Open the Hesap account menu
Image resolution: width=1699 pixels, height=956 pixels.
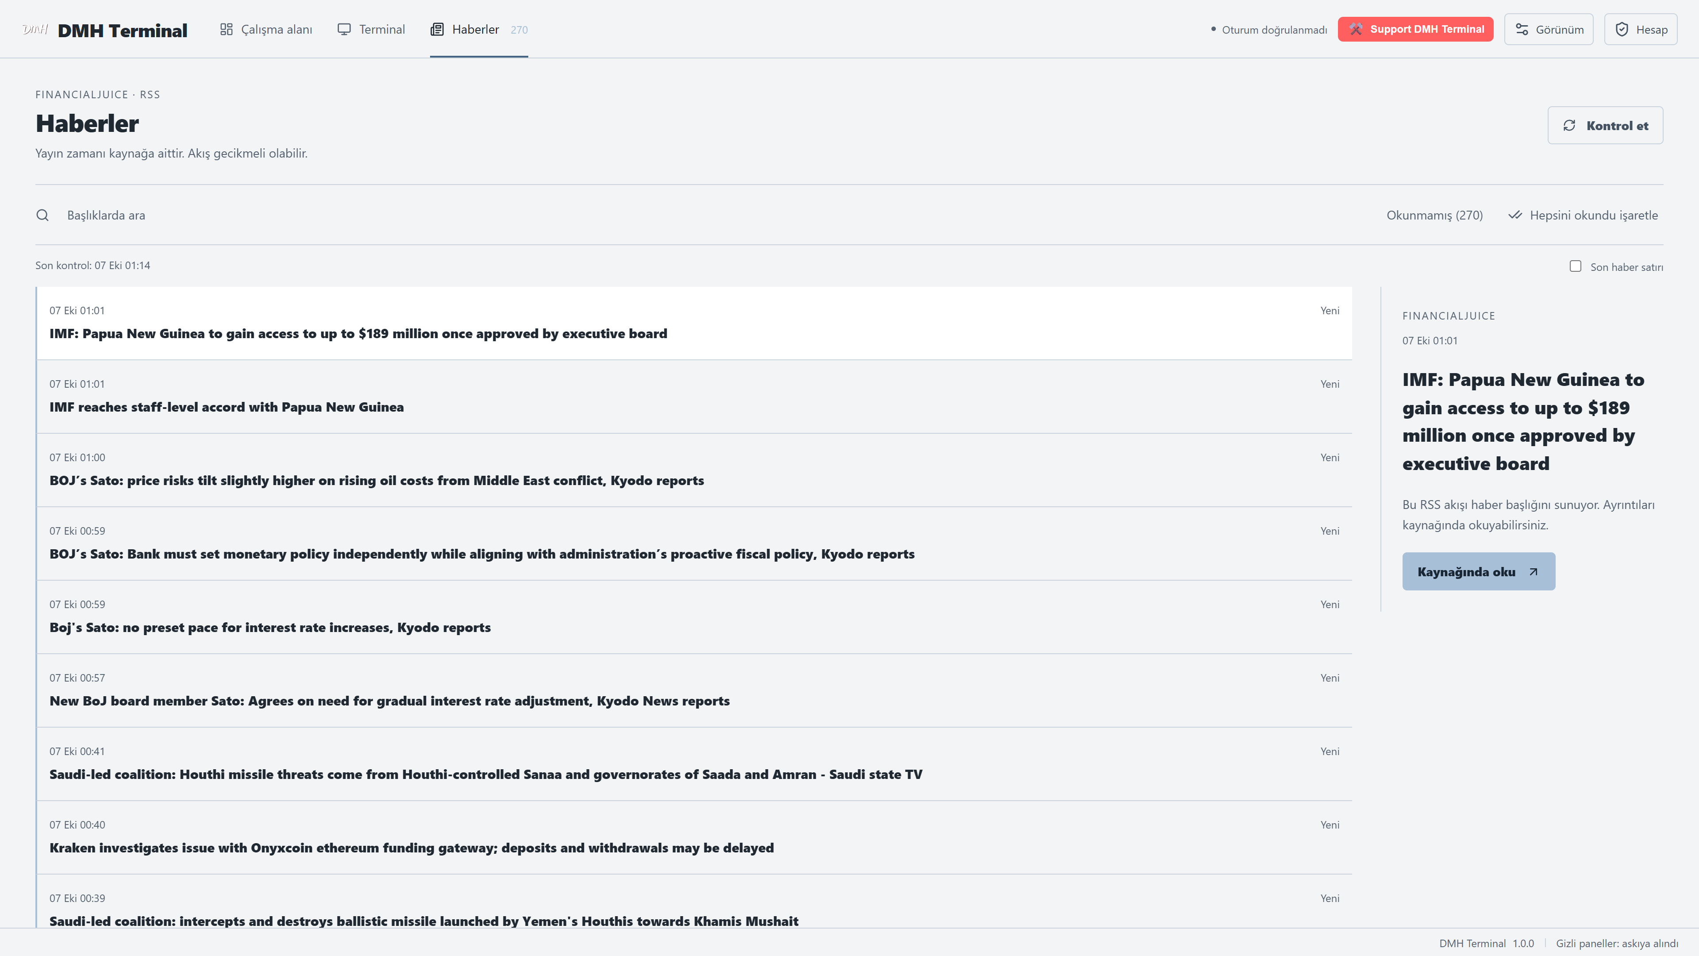[1640, 29]
